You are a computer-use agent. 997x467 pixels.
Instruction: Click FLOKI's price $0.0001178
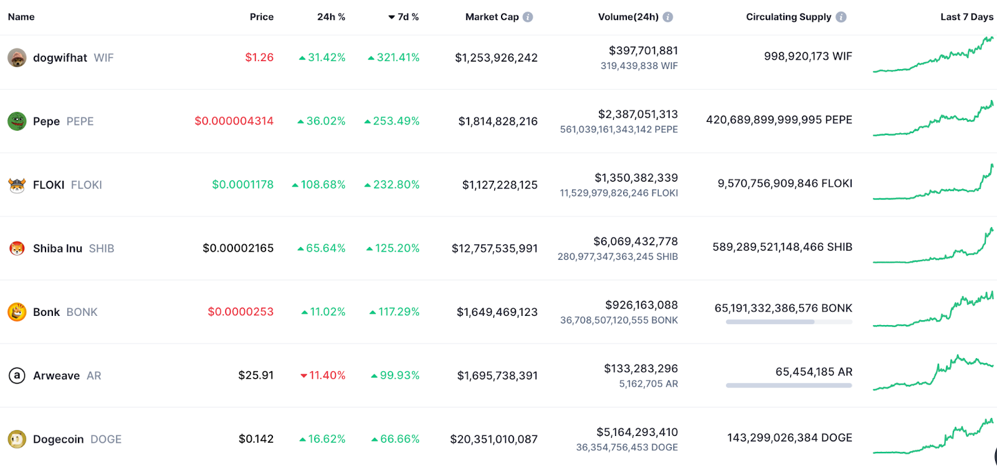(x=243, y=184)
